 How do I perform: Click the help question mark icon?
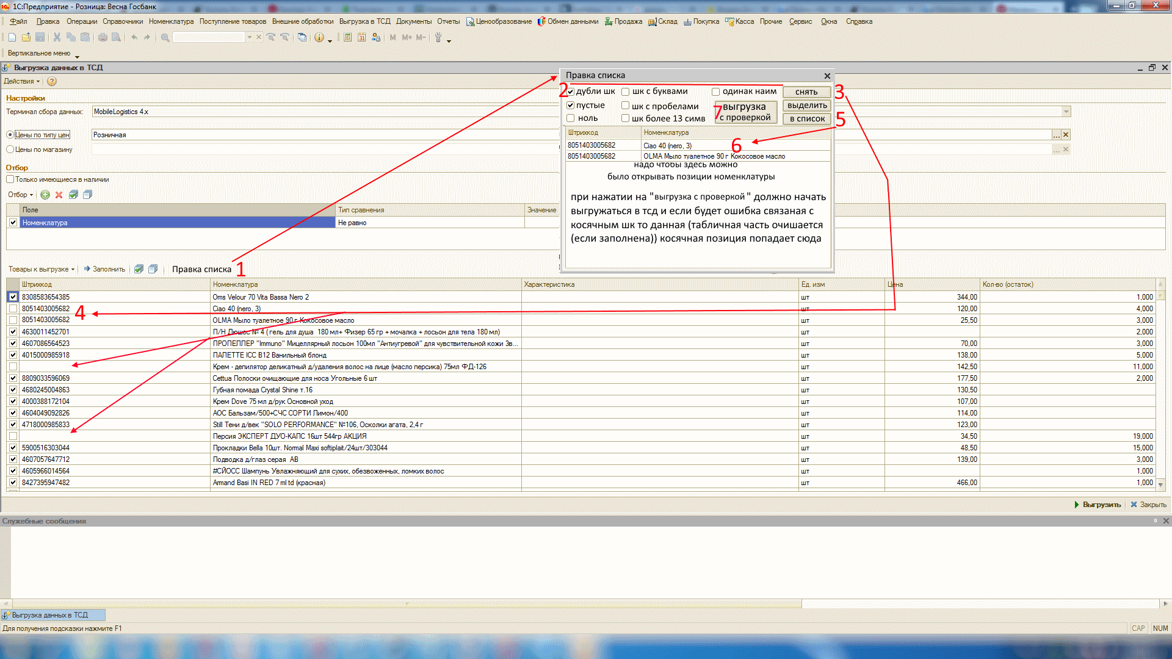(x=52, y=81)
